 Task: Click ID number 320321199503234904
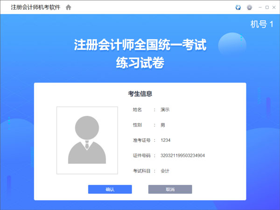pyautogui.click(x=182, y=155)
